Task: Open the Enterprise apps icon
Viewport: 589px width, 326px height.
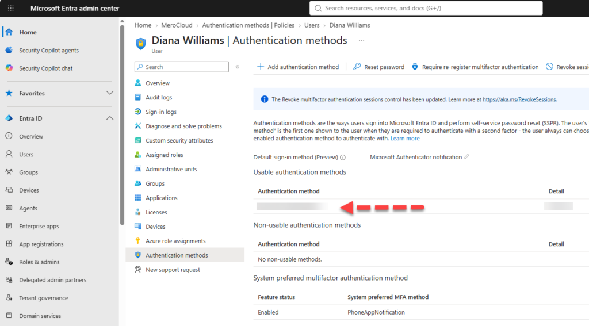Action: (9, 226)
